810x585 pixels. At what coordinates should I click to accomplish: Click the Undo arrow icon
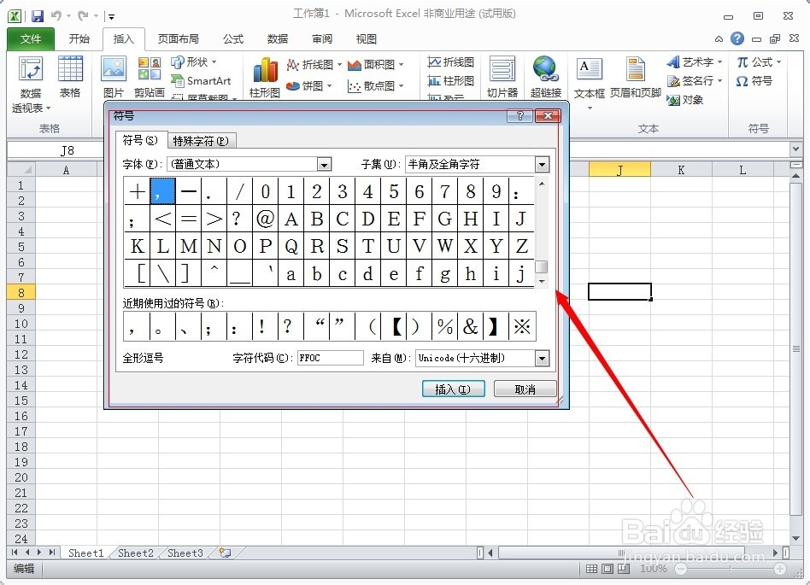tap(56, 16)
